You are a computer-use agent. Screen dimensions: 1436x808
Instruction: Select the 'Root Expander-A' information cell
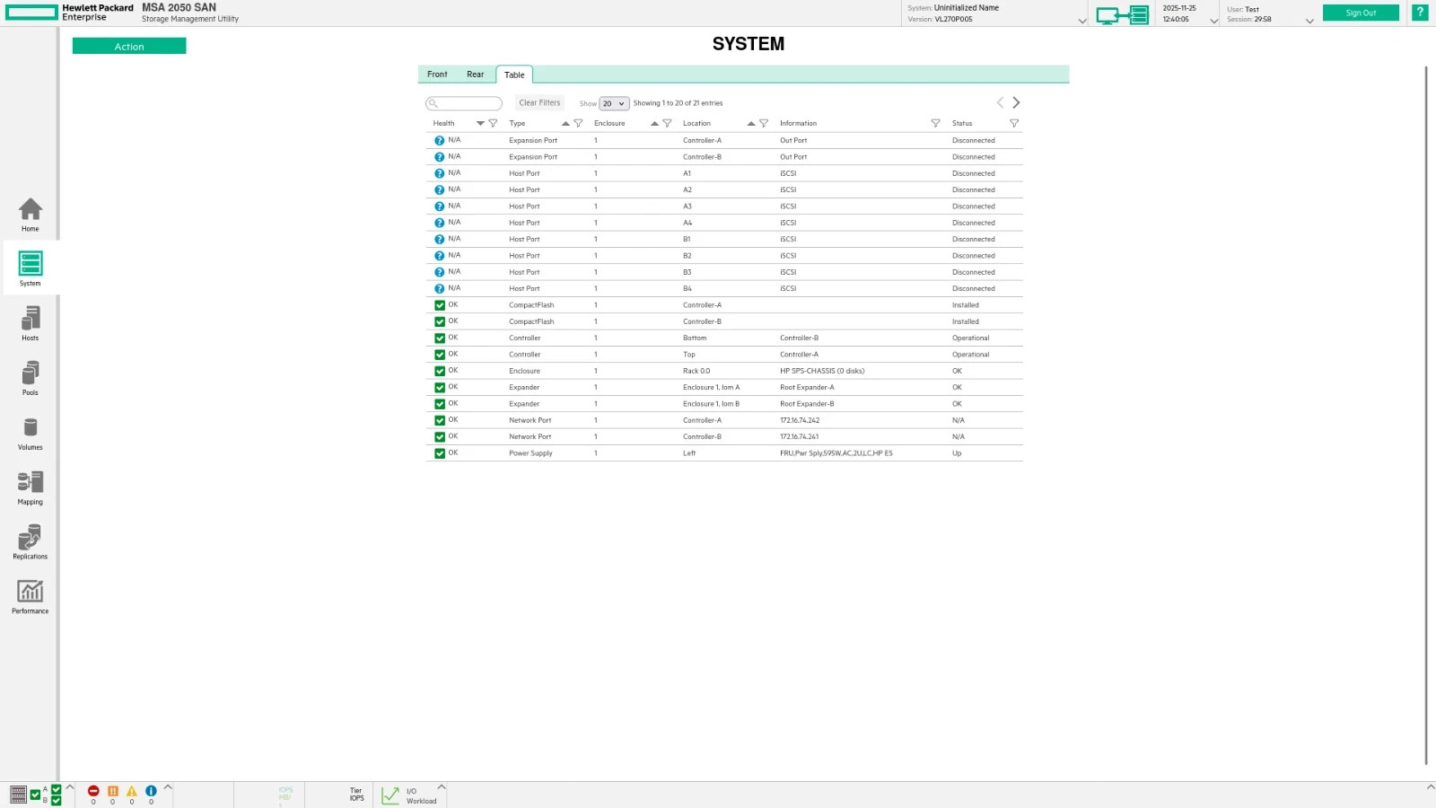point(807,388)
